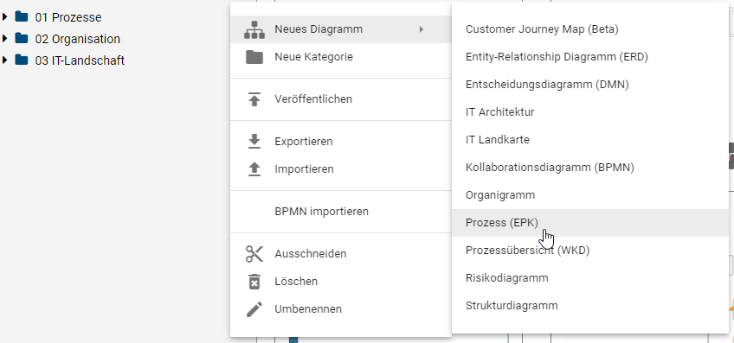This screenshot has width=734, height=343.
Task: Select Prozessübersicht (WKD)
Action: (x=589, y=251)
